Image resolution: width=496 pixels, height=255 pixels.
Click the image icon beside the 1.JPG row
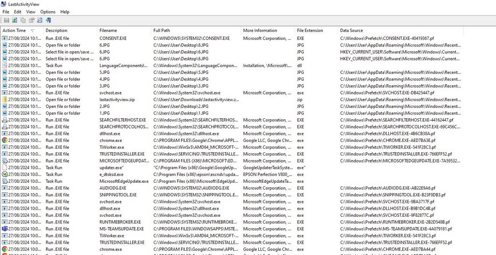pyautogui.click(x=5, y=113)
